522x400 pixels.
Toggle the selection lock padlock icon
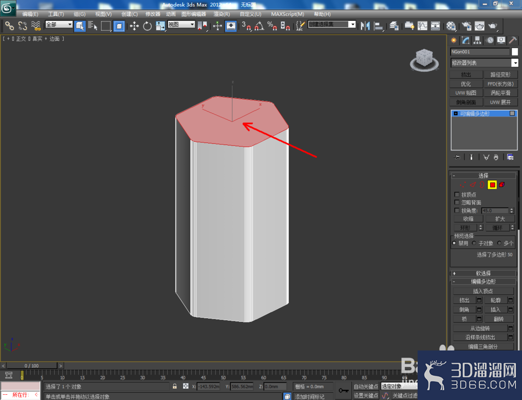(x=175, y=386)
